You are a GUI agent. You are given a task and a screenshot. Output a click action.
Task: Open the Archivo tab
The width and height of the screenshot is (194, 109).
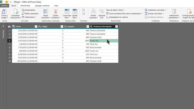pos(5,6)
